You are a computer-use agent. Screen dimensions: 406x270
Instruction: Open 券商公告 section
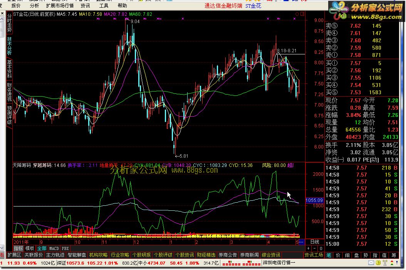click(x=228, y=255)
